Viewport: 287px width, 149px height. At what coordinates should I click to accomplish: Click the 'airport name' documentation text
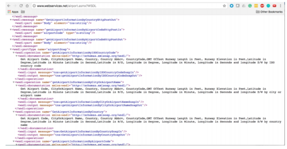tap(31, 95)
